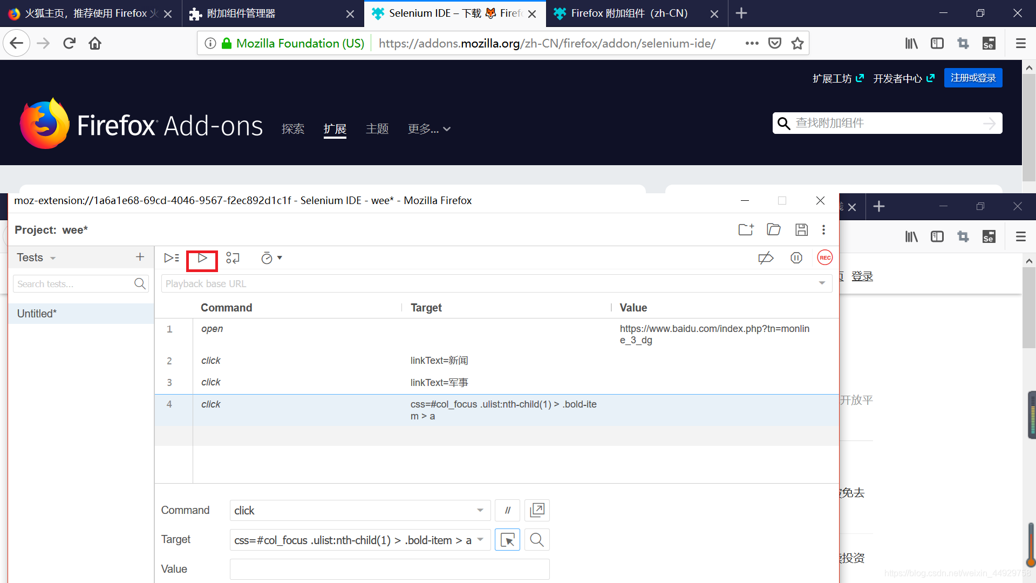This screenshot has height=583, width=1036.
Task: Save page to Pocket icon
Action: click(775, 43)
